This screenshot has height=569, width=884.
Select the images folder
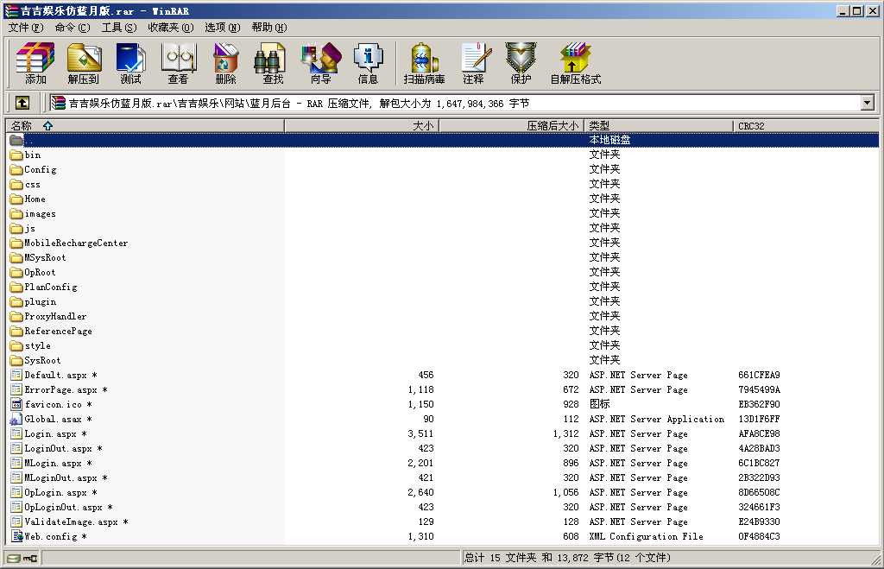[x=40, y=214]
